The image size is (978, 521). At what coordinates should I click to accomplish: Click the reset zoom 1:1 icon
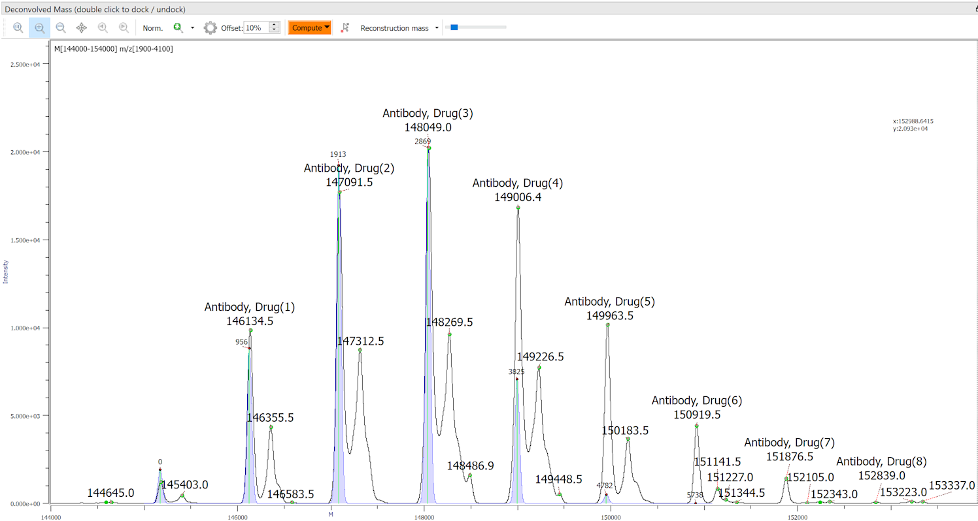pos(18,28)
